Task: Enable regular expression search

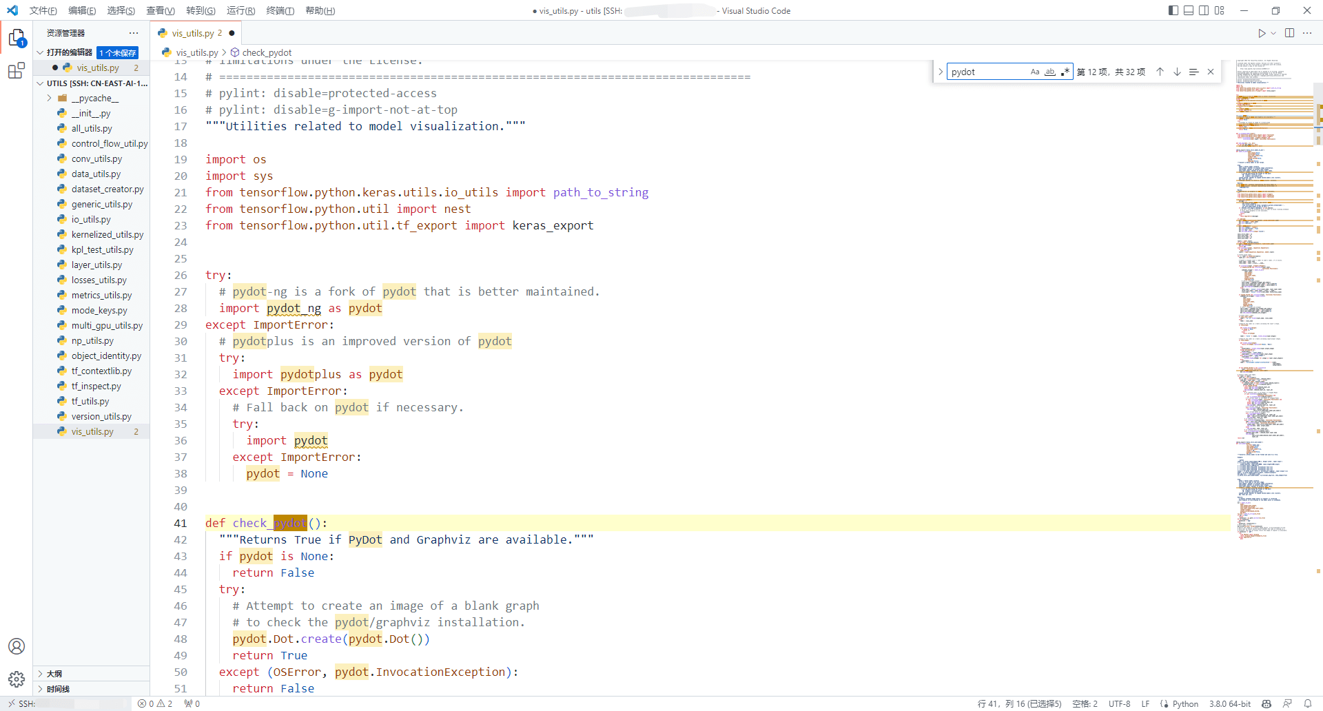Action: tap(1065, 71)
